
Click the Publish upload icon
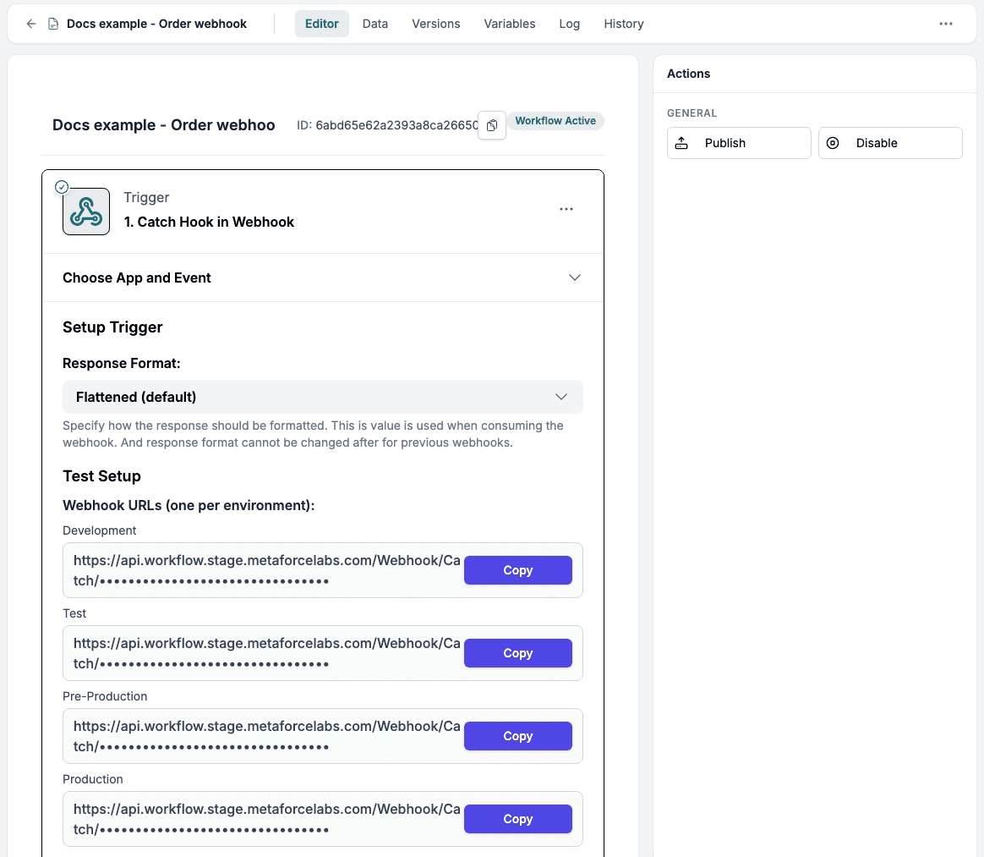pos(681,143)
